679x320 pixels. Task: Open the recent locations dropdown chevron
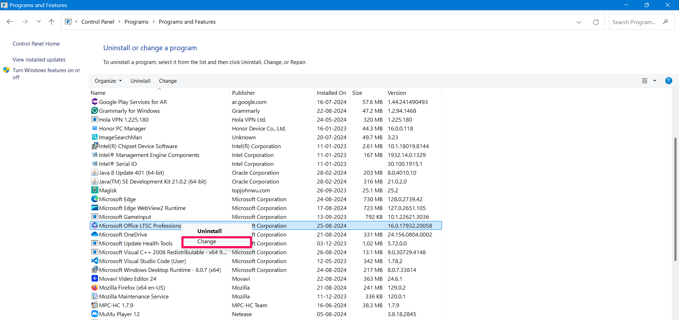[x=39, y=22]
